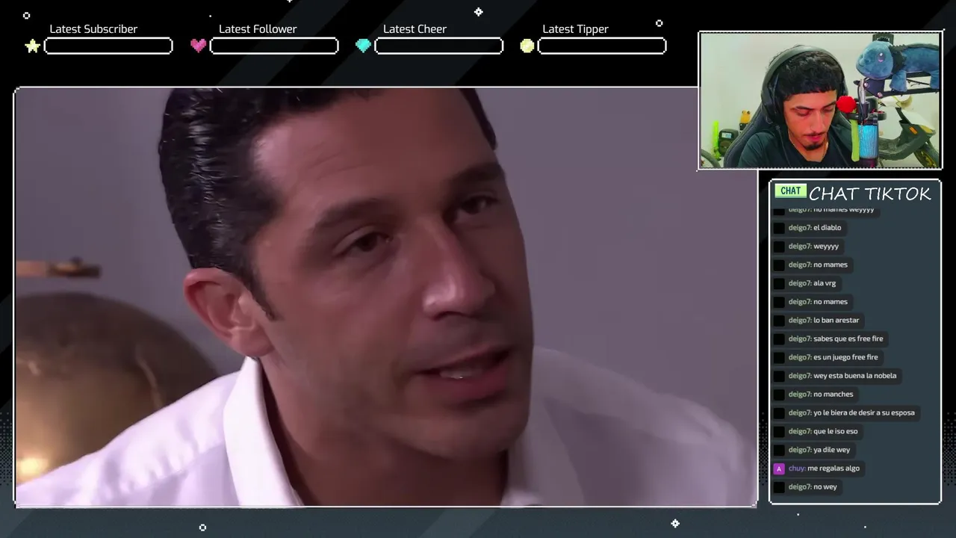Click the purple avatar next to chuy
Viewport: 956px width, 538px height.
[779, 469]
